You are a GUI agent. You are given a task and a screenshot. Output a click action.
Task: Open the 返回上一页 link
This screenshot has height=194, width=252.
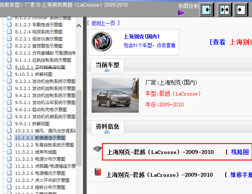tap(103, 23)
